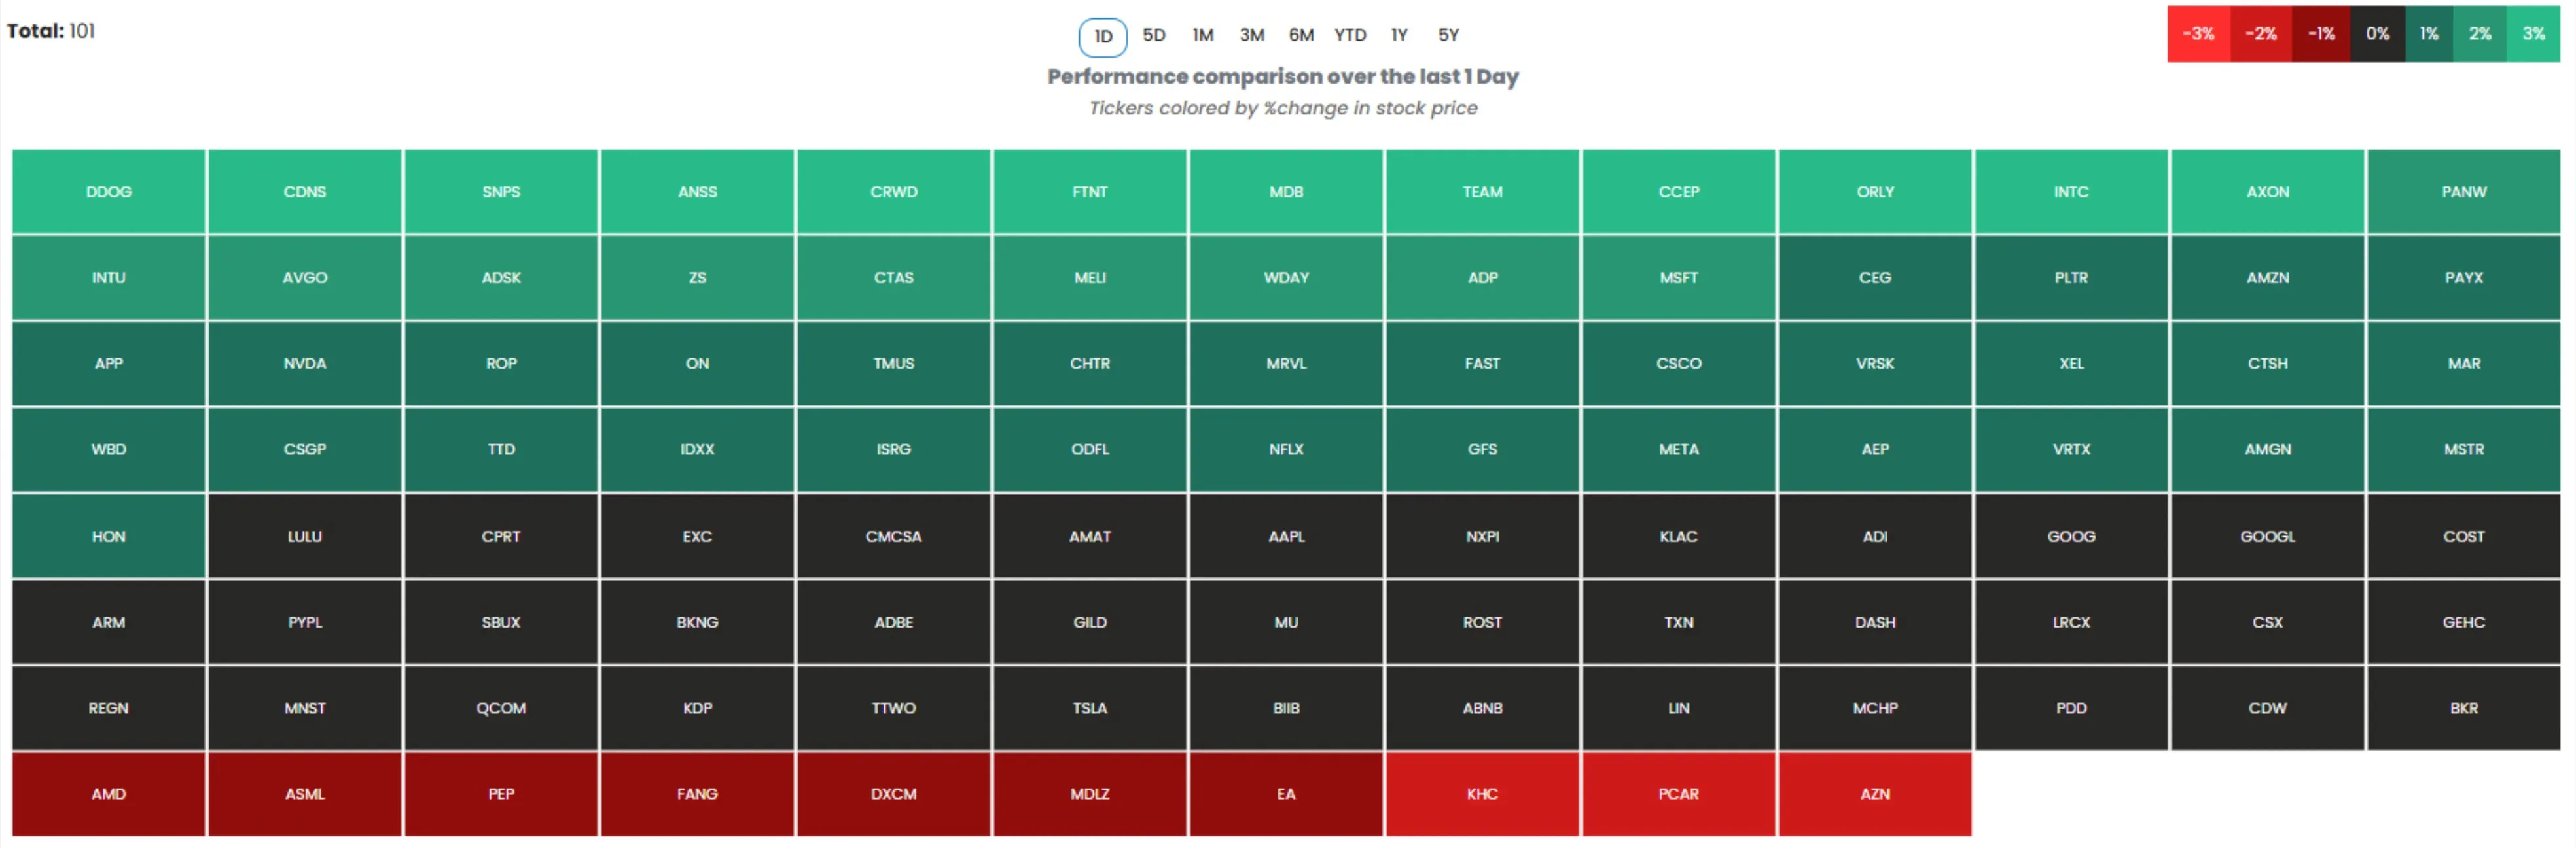Click the TEAM ticker tile
This screenshot has height=848, width=2576.
click(1482, 192)
